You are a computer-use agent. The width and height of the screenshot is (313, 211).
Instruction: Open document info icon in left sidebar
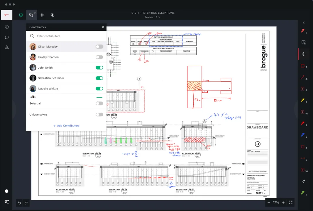(7, 27)
